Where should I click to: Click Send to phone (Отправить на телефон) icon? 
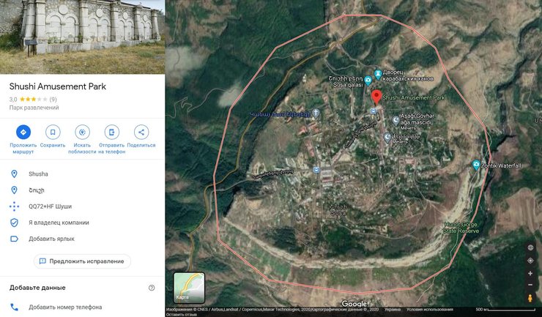[111, 132]
